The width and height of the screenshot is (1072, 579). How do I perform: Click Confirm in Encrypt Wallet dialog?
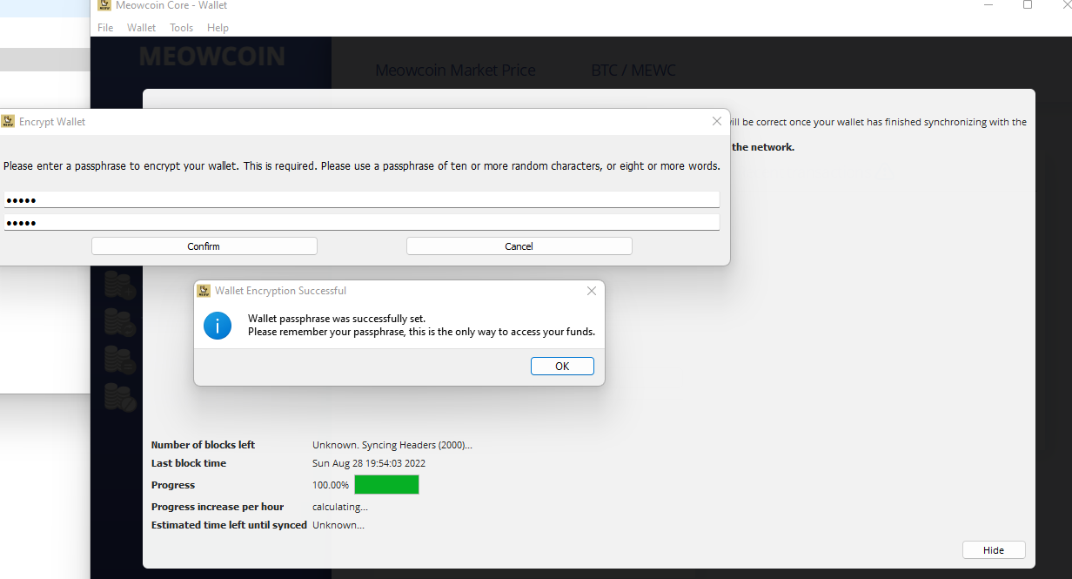click(204, 246)
